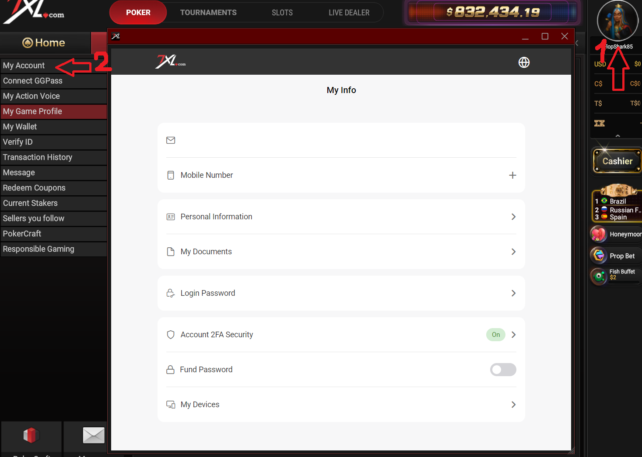Open Mobile Number row label
This screenshot has height=457, width=642.
[207, 175]
